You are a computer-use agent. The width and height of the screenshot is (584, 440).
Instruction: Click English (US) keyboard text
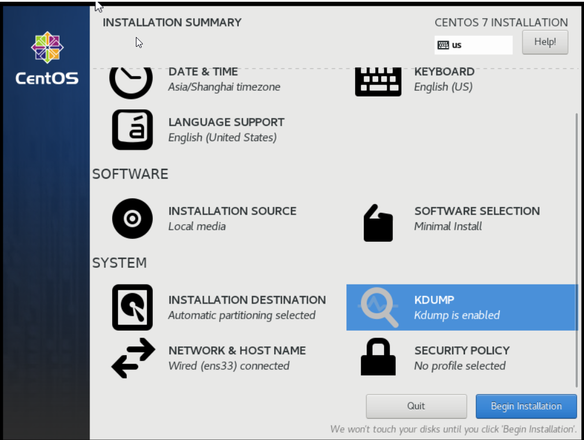[443, 87]
